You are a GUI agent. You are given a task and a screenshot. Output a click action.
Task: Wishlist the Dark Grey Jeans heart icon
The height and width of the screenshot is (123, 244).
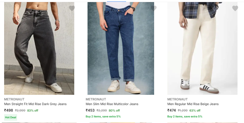click(72, 9)
